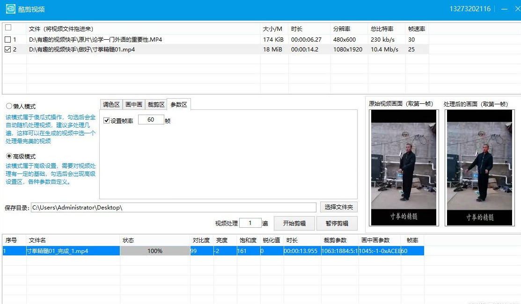Check the checkbox for 论学一门外语的重要性.MP4
This screenshot has width=521, height=304.
7,39
